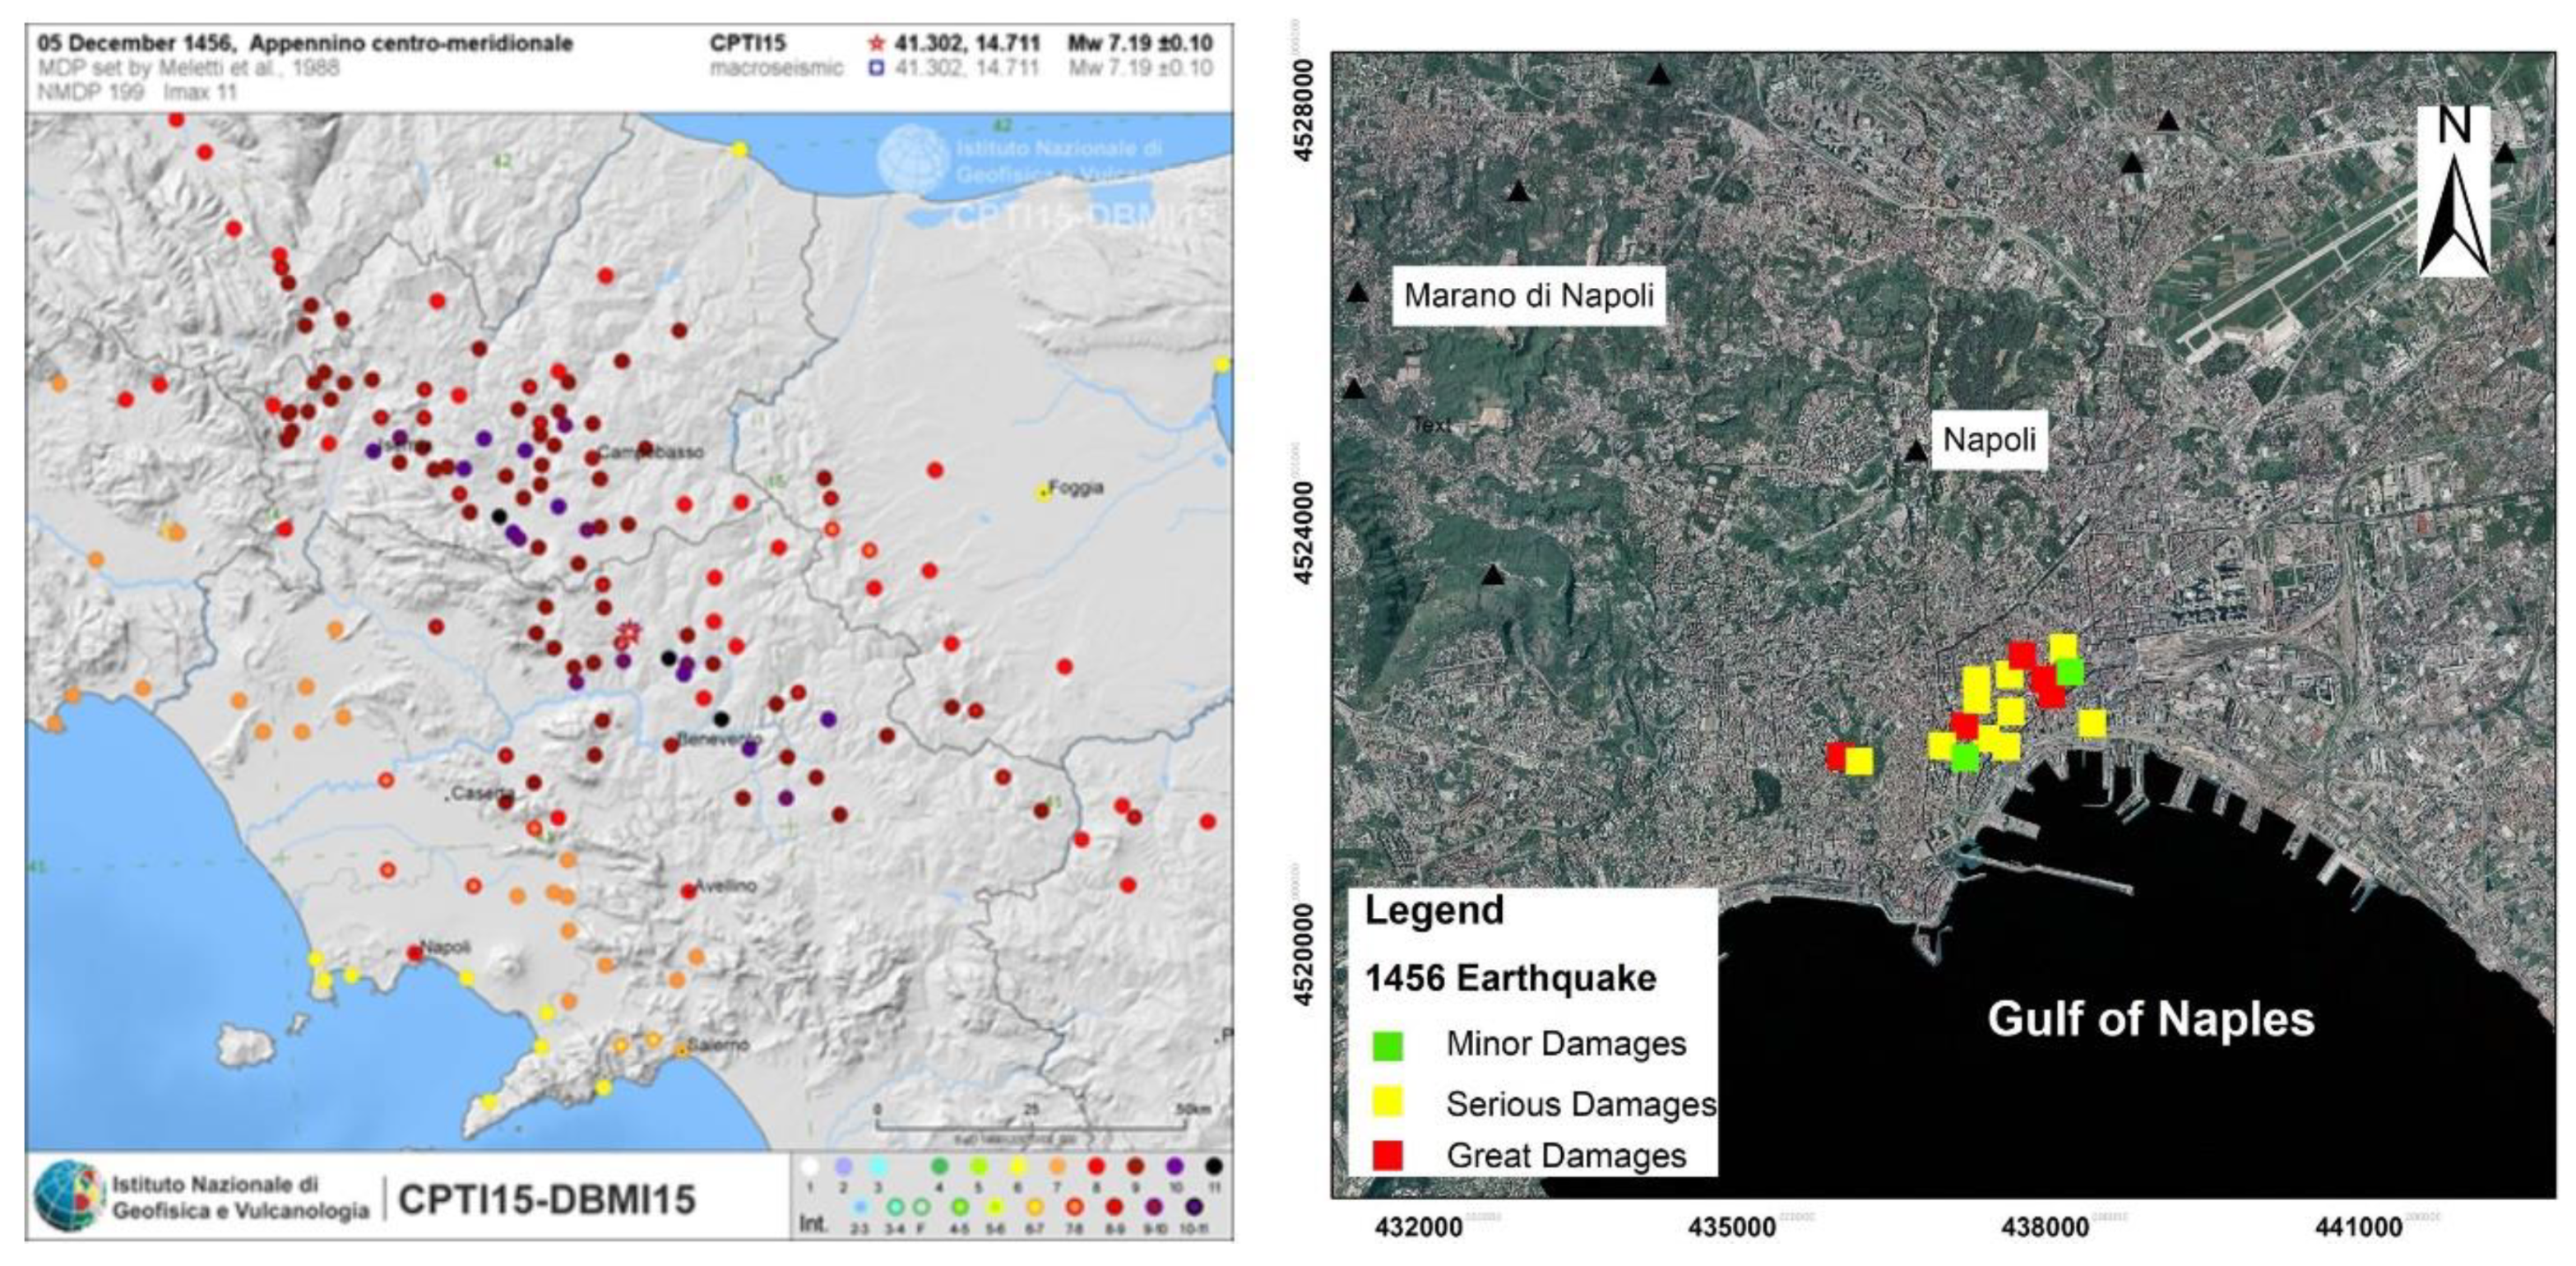Select the red Great Damages legend square

(1388, 1155)
